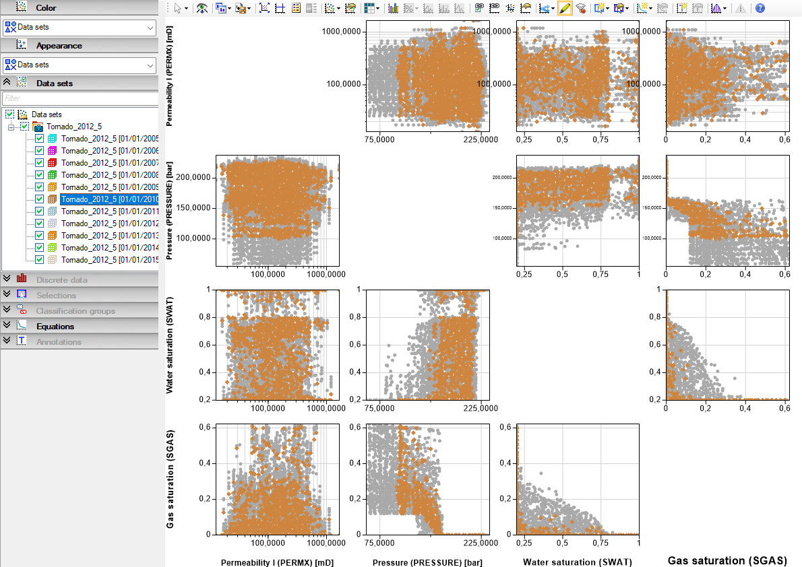Screen dimensions: 802x567
Task: Click the zoom-to-fit extents icon
Action: (264, 8)
